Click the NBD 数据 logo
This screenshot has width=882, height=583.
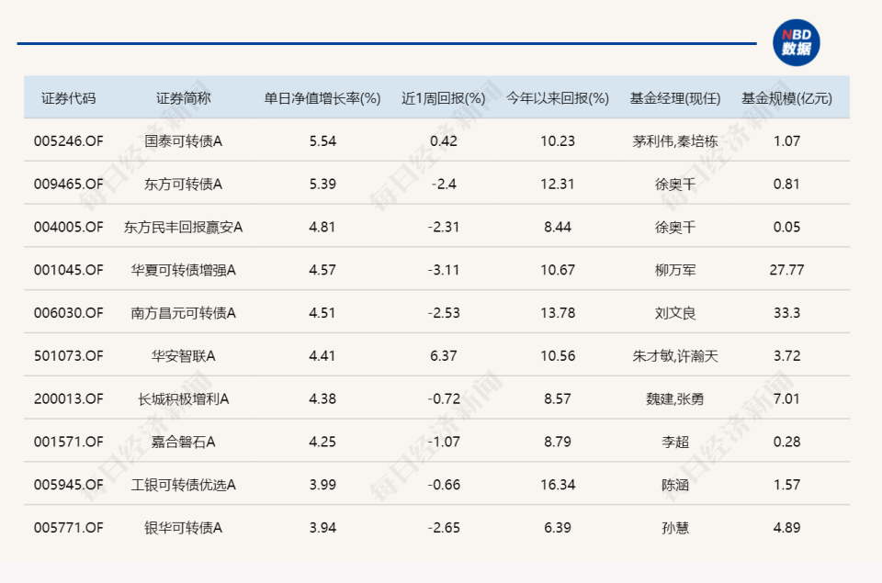pyautogui.click(x=798, y=40)
